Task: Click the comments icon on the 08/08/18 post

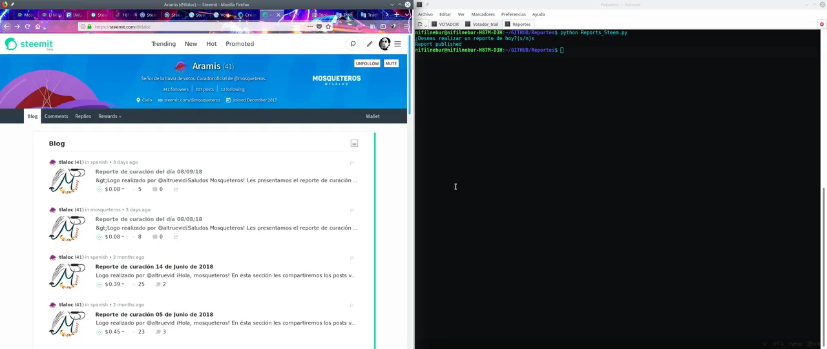Action: [155, 237]
